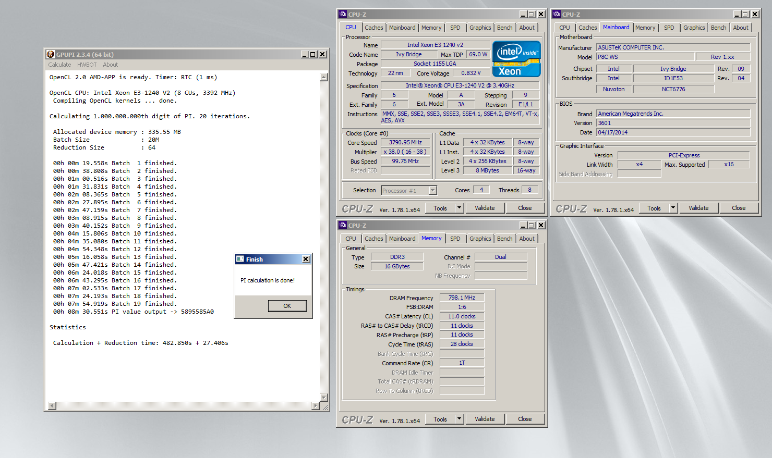The height and width of the screenshot is (458, 772).
Task: Click the Finish dialog title icon
Action: coord(240,259)
